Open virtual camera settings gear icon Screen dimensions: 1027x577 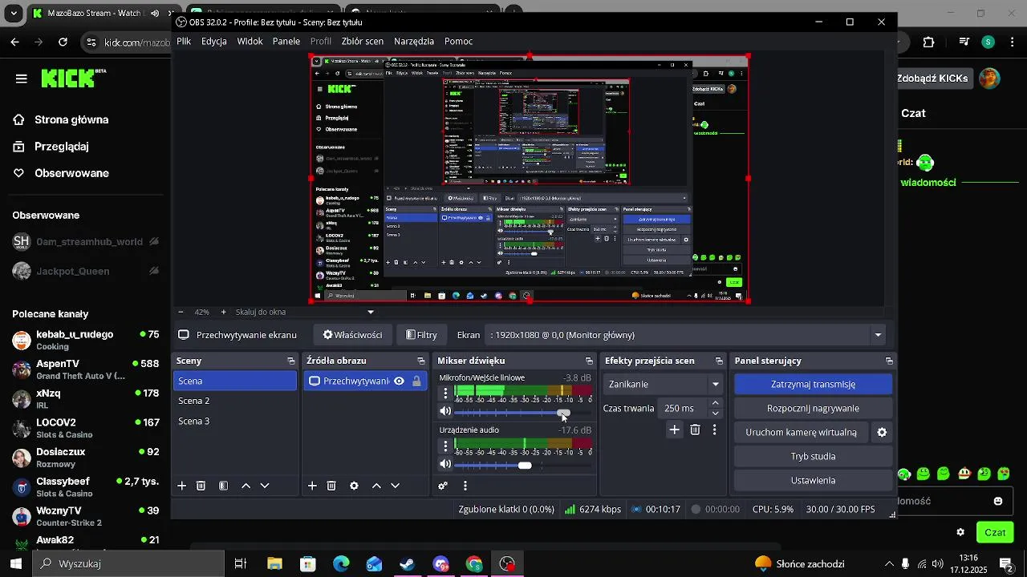click(882, 433)
